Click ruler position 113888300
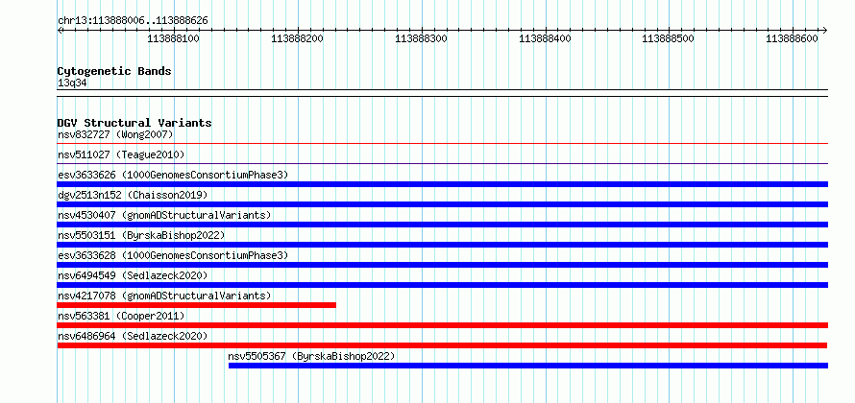The image size is (855, 403). pos(421,38)
